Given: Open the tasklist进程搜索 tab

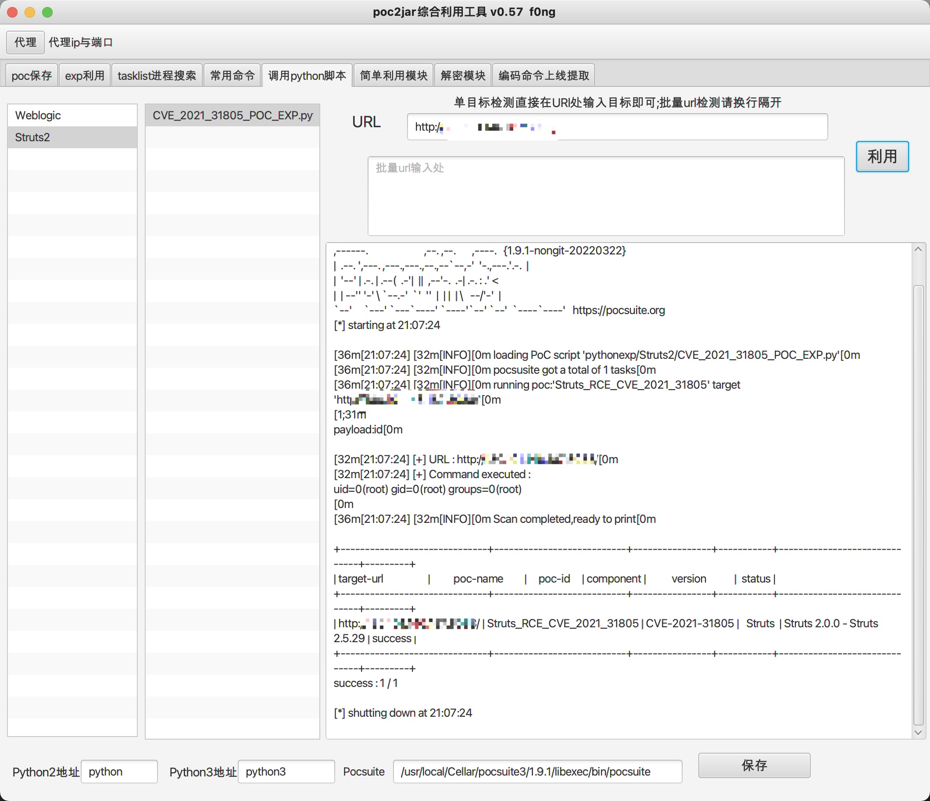Looking at the screenshot, I should [157, 75].
